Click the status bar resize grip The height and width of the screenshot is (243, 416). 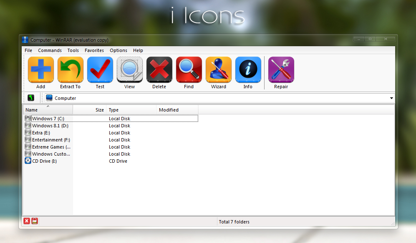pos(393,224)
